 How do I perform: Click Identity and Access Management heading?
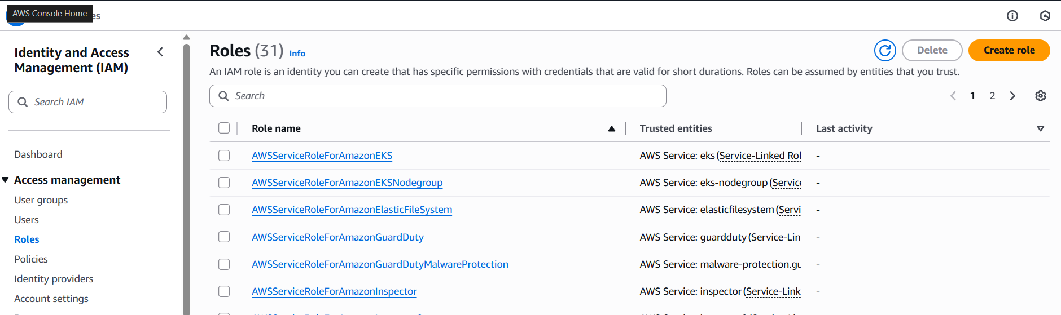pos(72,60)
